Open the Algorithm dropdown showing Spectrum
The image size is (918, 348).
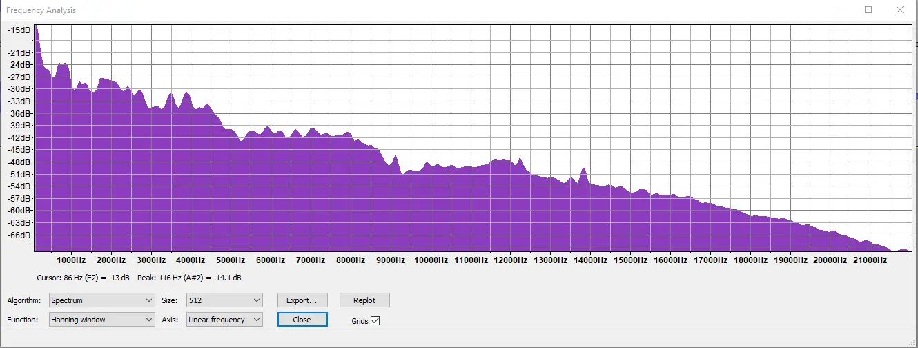click(101, 300)
